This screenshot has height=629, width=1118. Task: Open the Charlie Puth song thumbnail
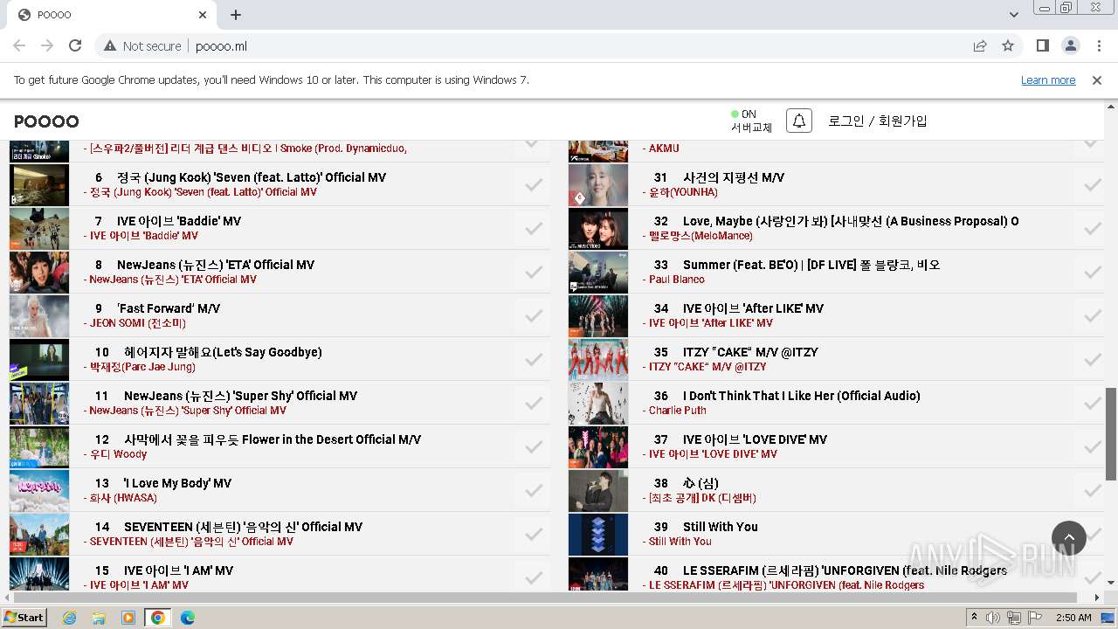[x=598, y=403]
